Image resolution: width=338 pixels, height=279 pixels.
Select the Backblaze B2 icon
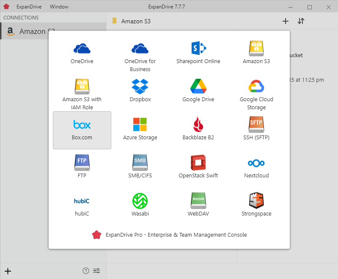198,125
